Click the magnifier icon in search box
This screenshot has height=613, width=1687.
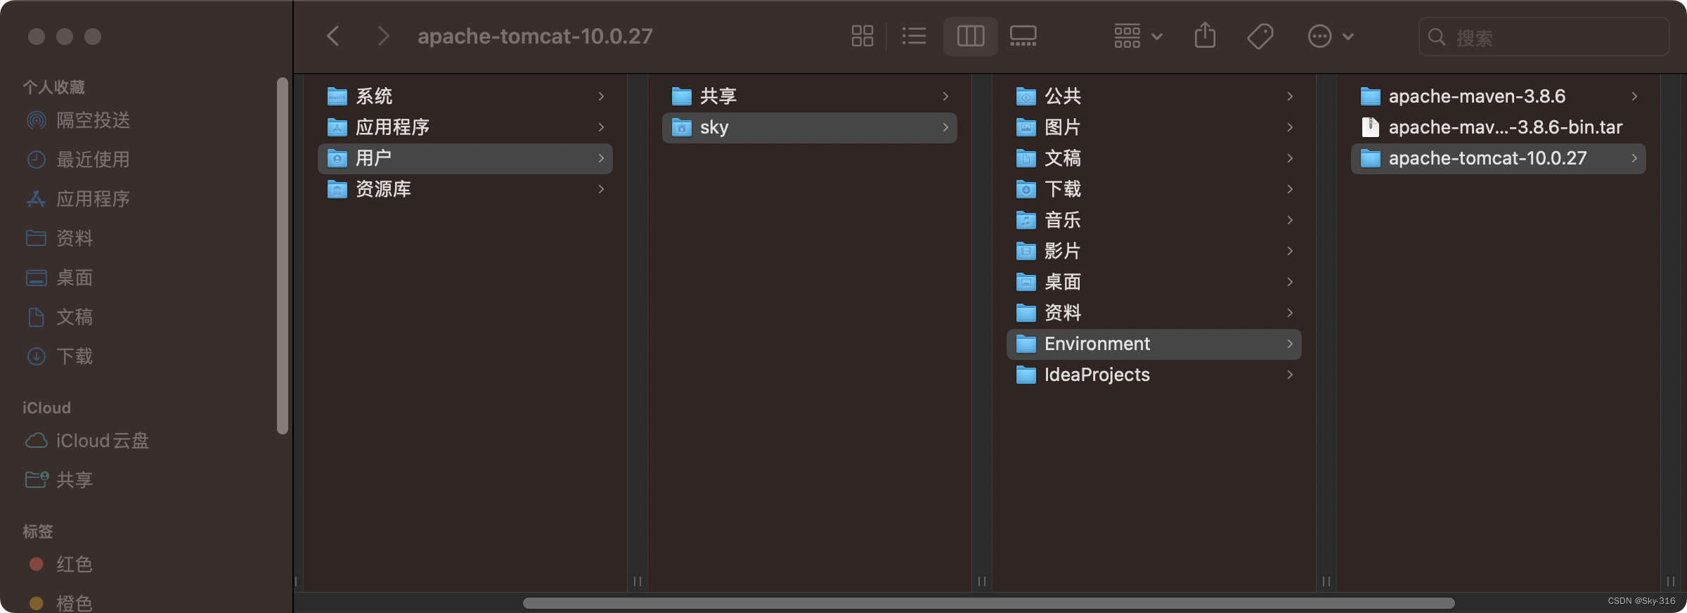1437,37
